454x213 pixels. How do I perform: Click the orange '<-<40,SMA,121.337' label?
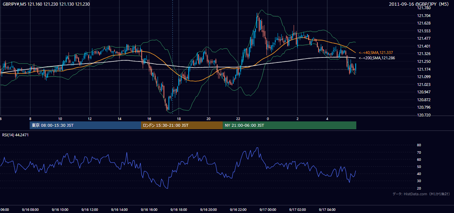[x=376, y=53]
